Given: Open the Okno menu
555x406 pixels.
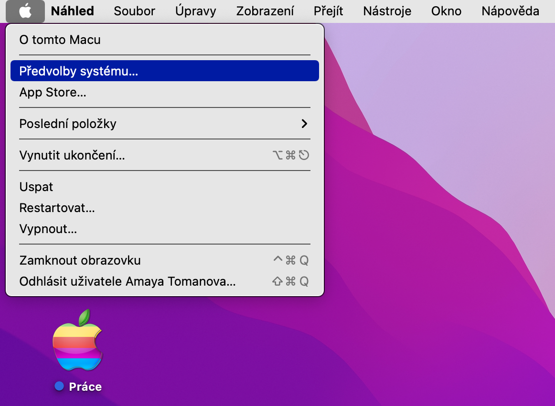Looking at the screenshot, I should [x=446, y=11].
